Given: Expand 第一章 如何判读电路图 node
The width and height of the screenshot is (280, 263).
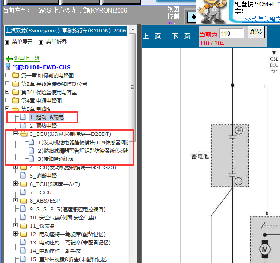Looking at the screenshot, I should (7, 75).
